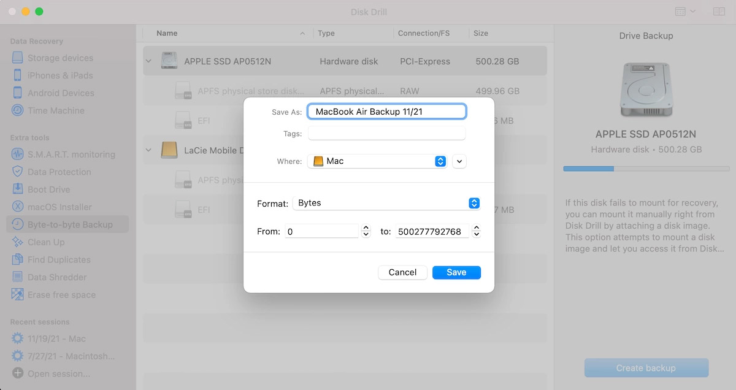Cancel the save dialog

coord(402,272)
